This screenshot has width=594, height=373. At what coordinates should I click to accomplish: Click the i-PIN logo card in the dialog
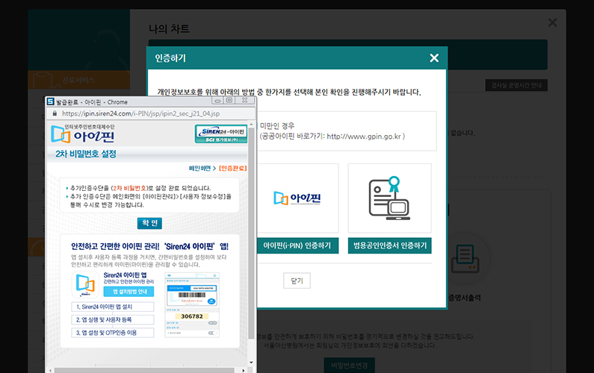click(x=297, y=198)
